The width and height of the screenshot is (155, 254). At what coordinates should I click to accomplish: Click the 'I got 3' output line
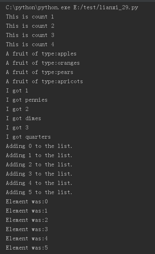(17, 128)
